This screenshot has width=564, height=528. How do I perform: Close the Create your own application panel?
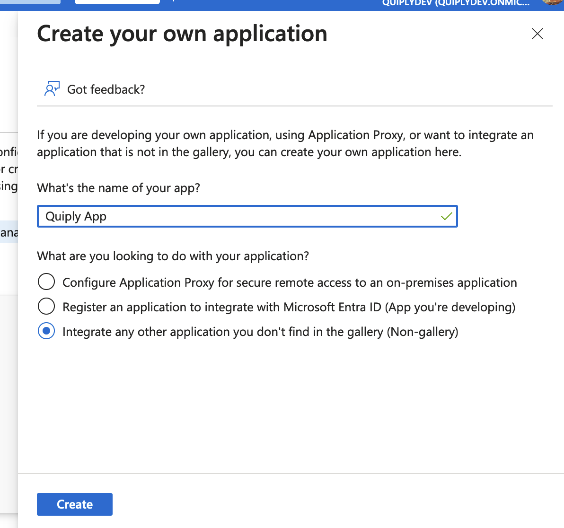537,34
